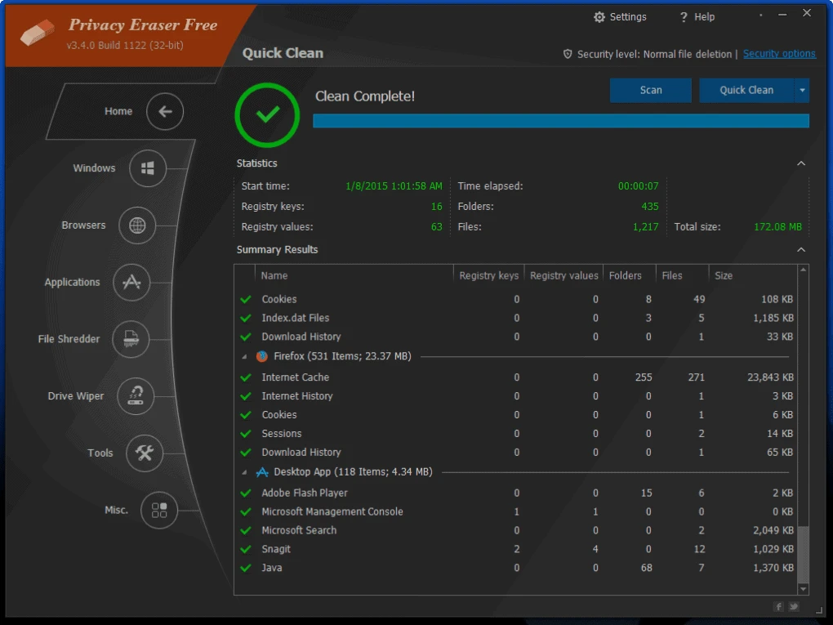The height and width of the screenshot is (625, 833).
Task: Sort by the Name column header
Action: tap(354, 276)
